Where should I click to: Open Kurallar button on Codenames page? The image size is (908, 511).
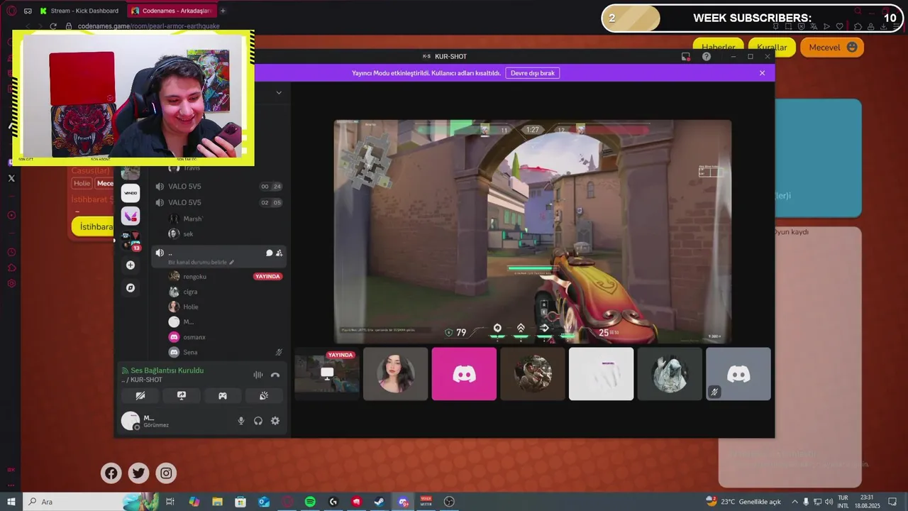coord(772,48)
